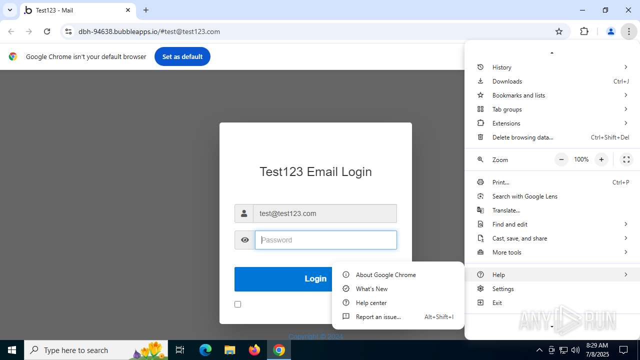
Task: Open tab search dropdown arrow
Action: tap(9, 10)
